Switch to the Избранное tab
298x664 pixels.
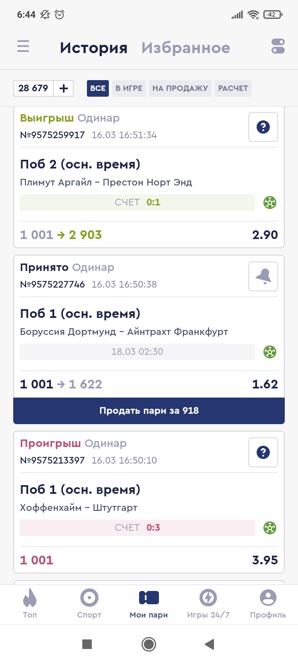pos(186,48)
